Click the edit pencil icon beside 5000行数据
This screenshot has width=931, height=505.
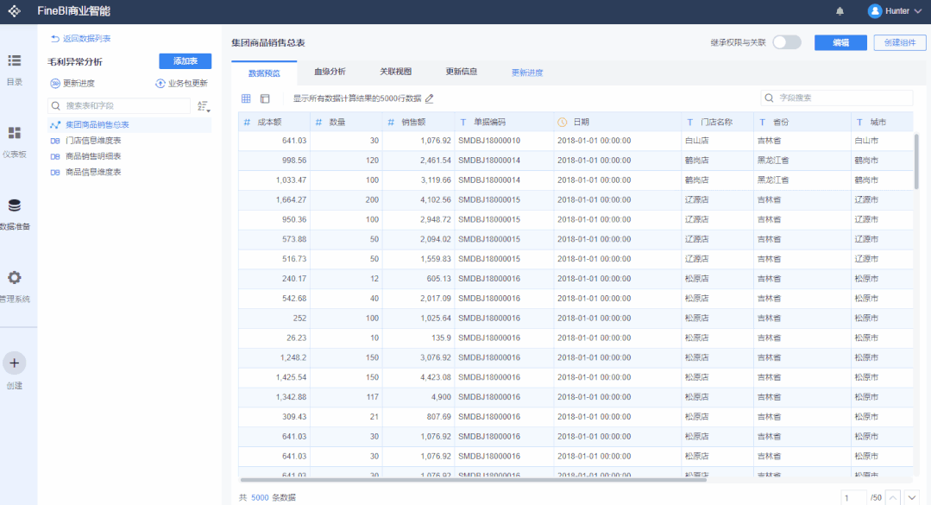pos(430,98)
